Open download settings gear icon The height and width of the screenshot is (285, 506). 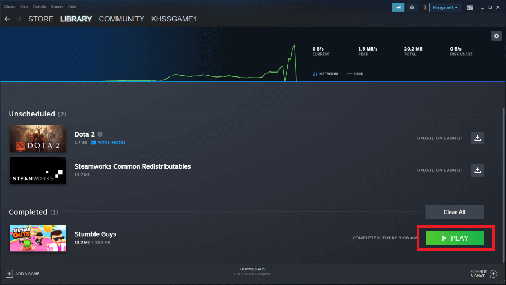click(x=496, y=36)
